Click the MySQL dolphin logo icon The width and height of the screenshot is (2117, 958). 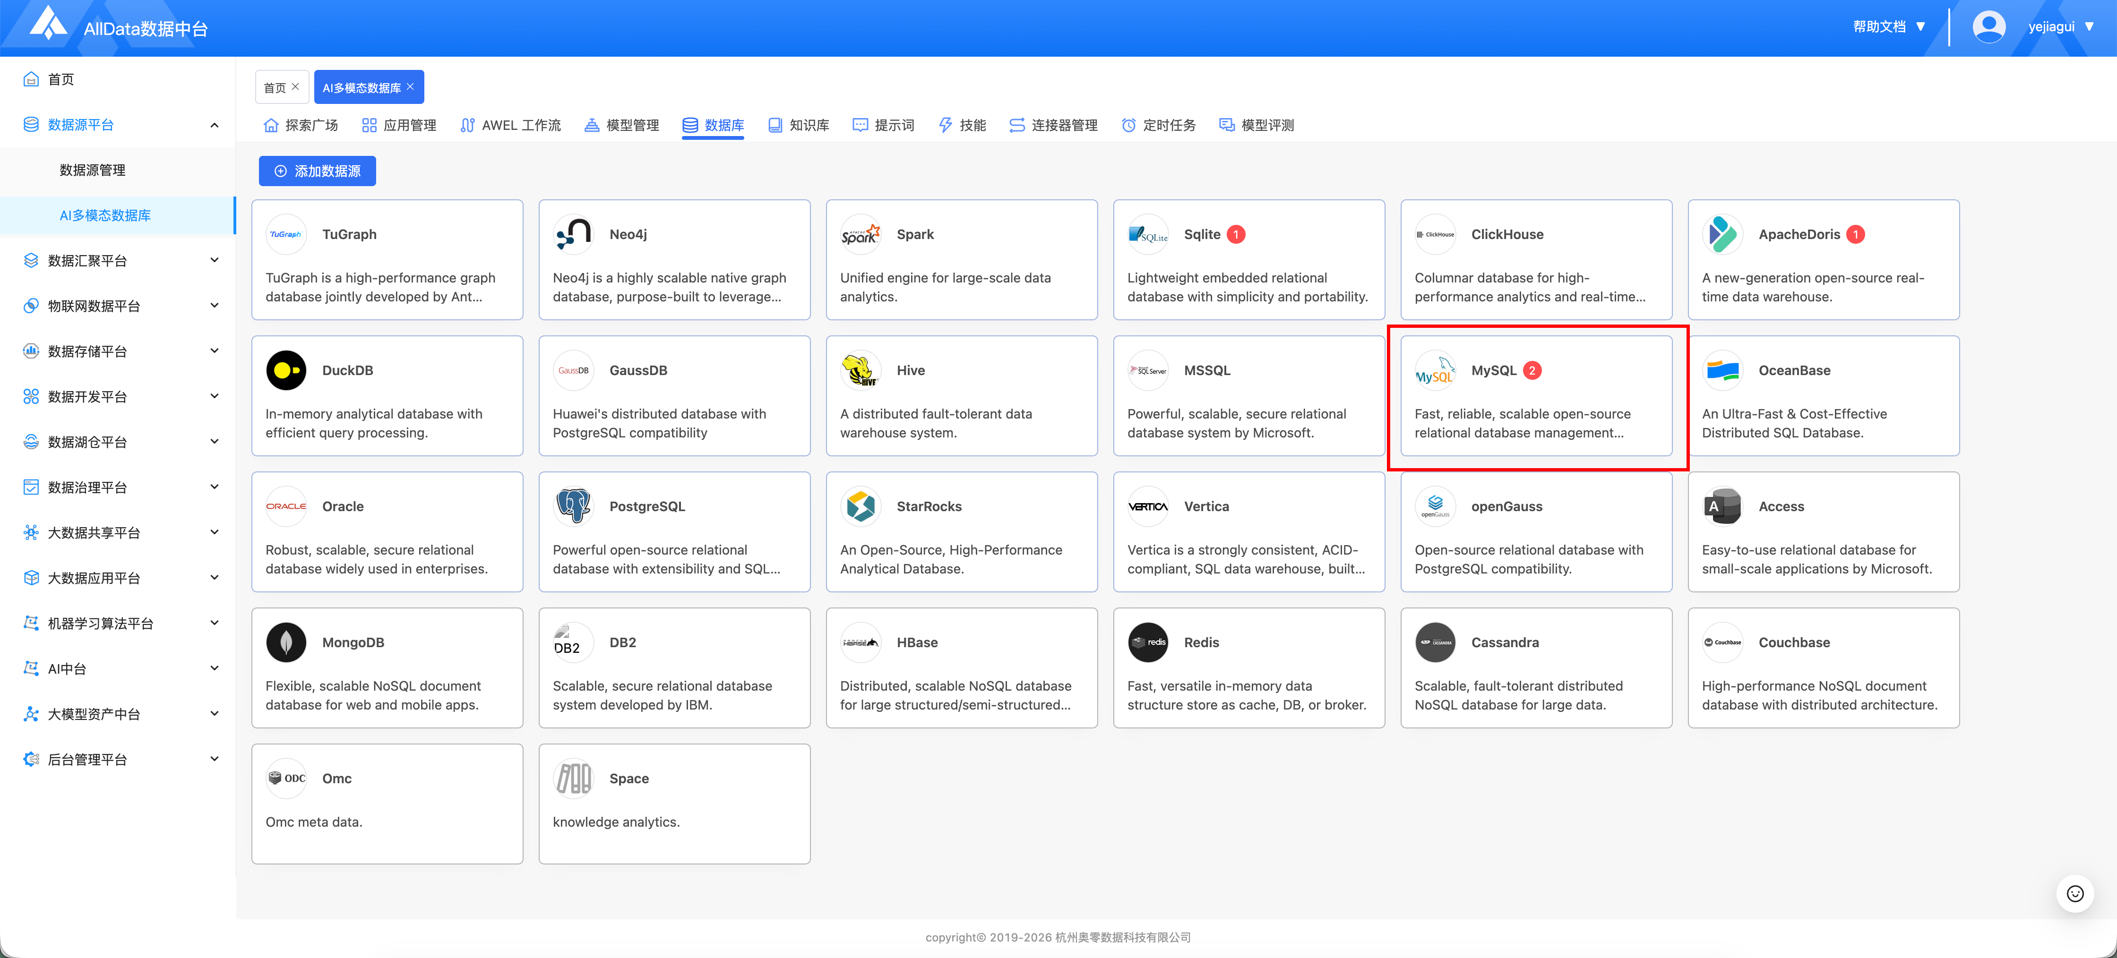click(1435, 370)
